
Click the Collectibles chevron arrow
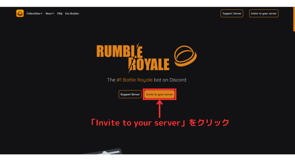(x=41, y=14)
